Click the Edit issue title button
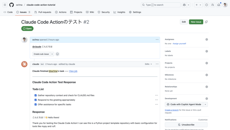Screen dimensions: 230x130 coord(184,22)
